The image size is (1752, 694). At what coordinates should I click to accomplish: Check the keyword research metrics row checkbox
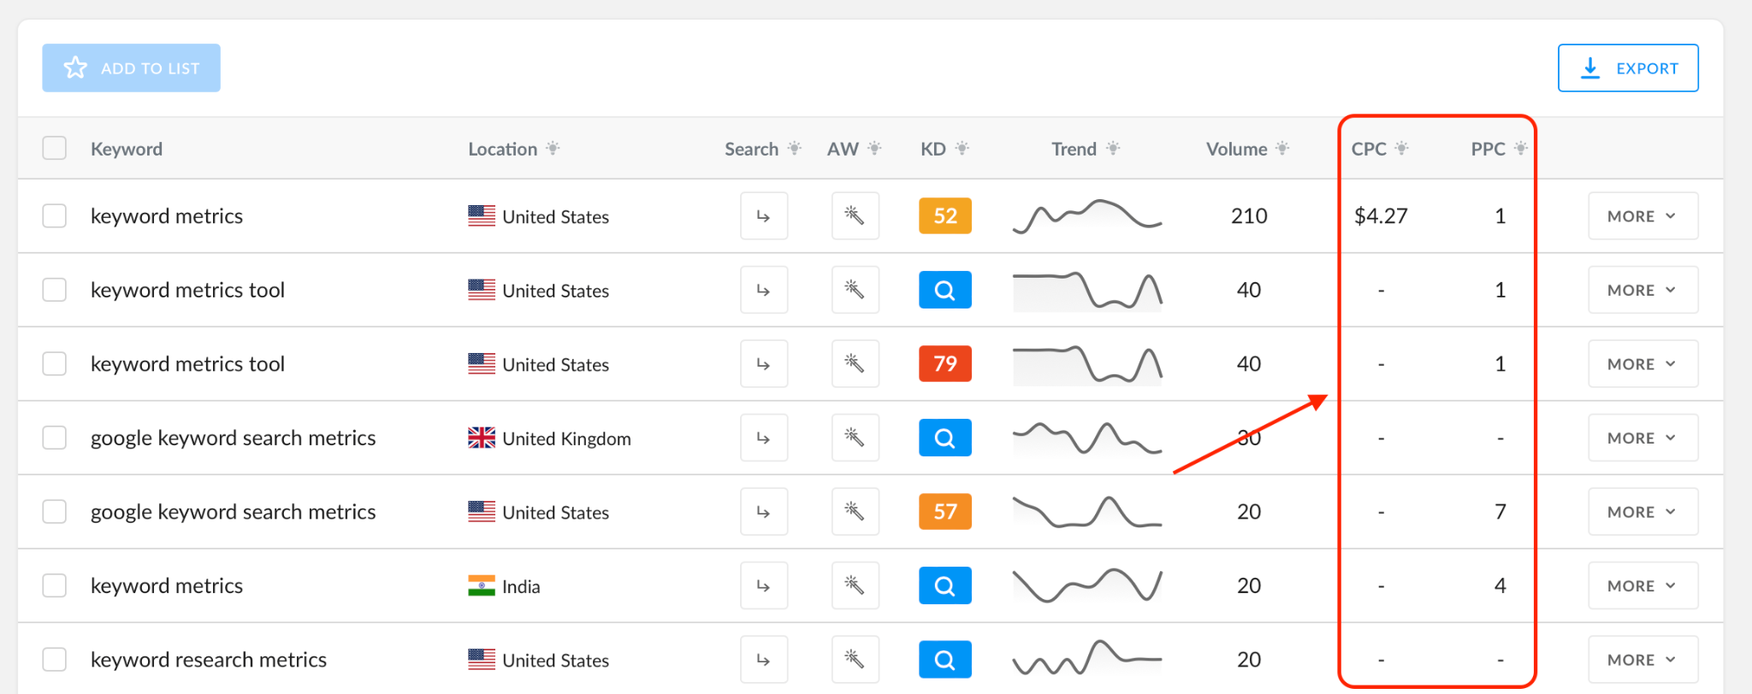pos(55,659)
